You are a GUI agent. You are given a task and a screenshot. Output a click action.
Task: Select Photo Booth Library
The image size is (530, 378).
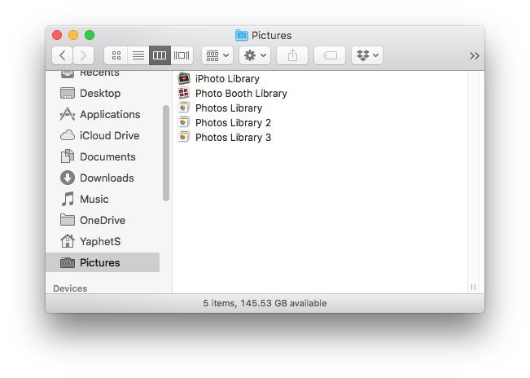(x=240, y=94)
